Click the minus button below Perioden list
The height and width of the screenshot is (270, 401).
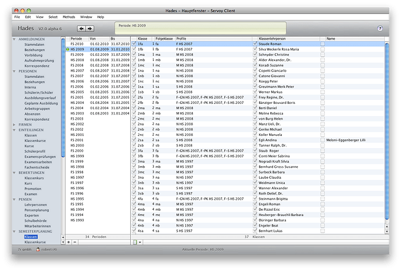[x=75, y=242]
